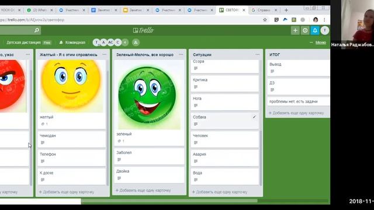Image resolution: width=374 pixels, height=210 pixels.
Task: Click the invite member icon after avatars
Action: click(x=136, y=43)
